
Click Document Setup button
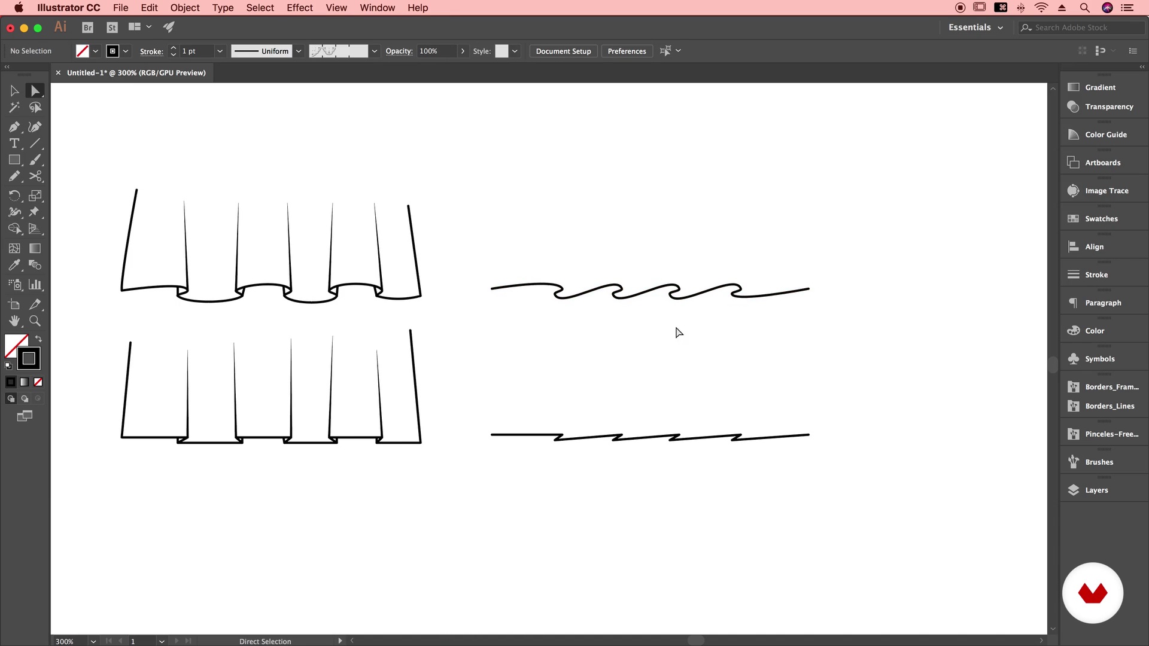tap(563, 51)
